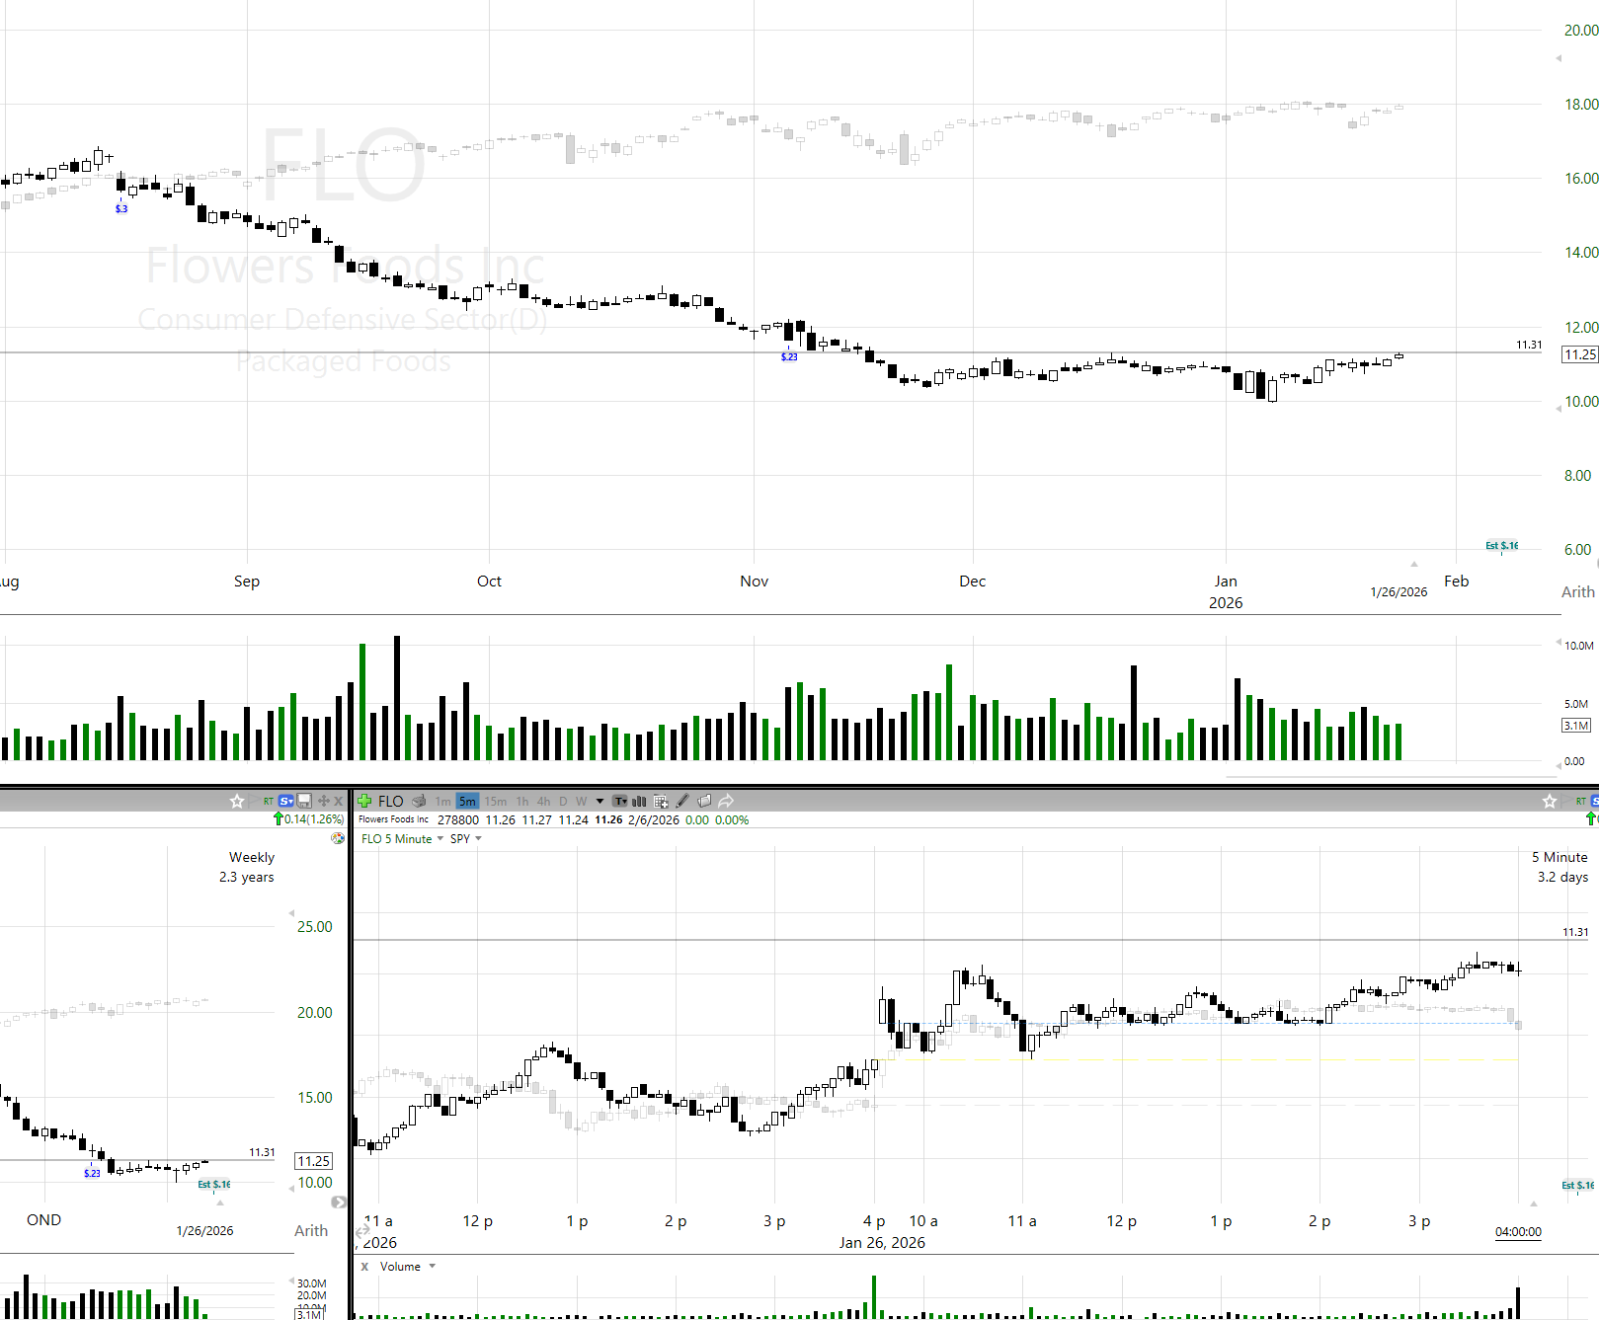This screenshot has width=1599, height=1320.
Task: Toggle favorite star on weekly chart
Action: pyautogui.click(x=237, y=801)
